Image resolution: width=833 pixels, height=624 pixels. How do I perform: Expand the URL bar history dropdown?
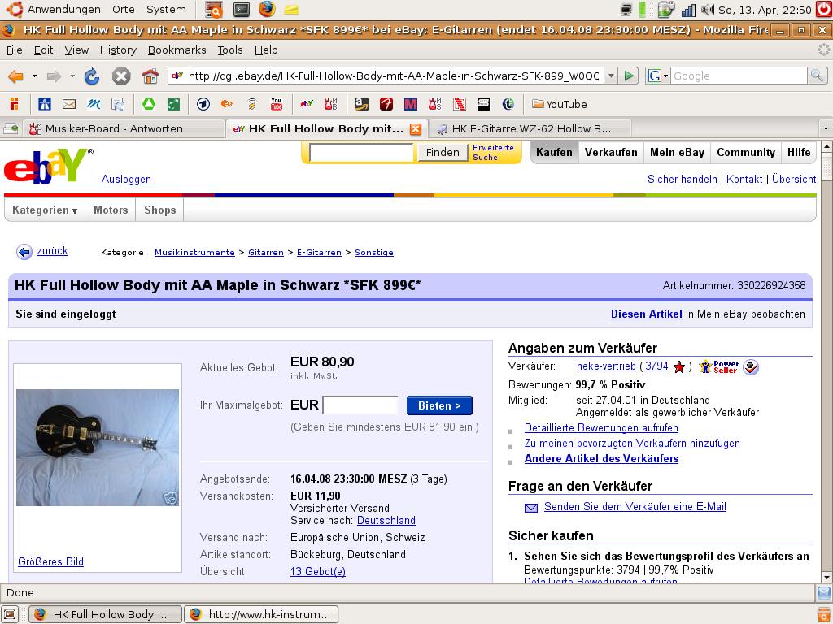(611, 76)
